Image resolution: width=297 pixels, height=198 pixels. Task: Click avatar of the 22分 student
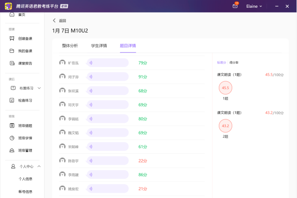click(62, 160)
